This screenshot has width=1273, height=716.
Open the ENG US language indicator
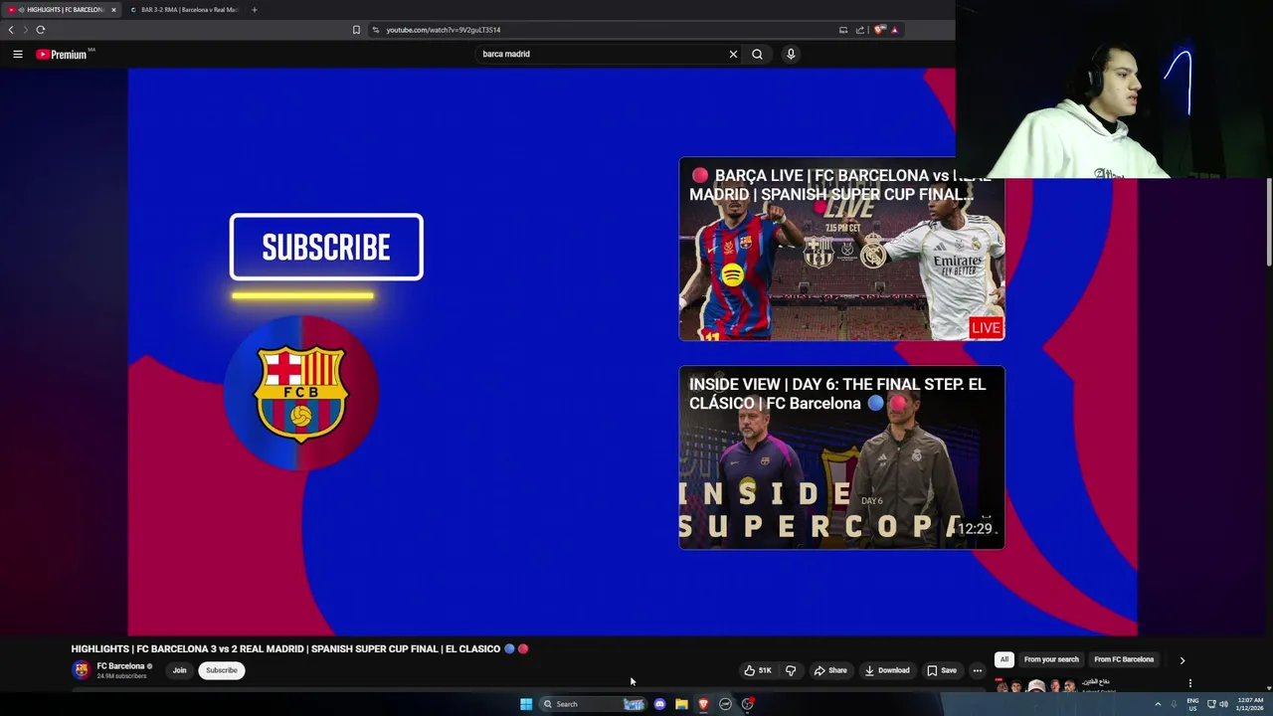pyautogui.click(x=1192, y=704)
